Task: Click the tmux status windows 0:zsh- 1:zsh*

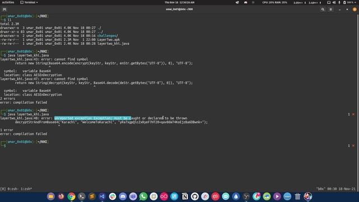Action: point(19,189)
